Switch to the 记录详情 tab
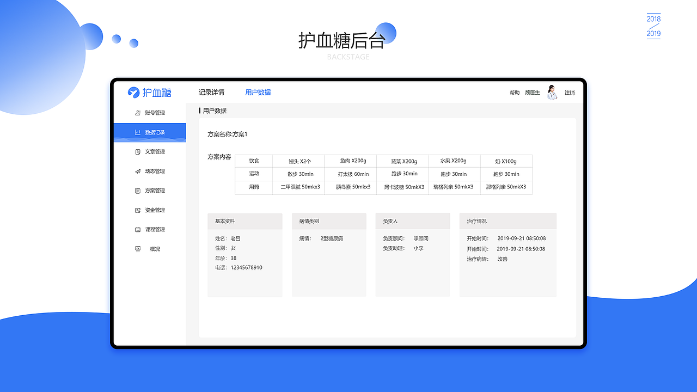The height and width of the screenshot is (392, 697). (211, 92)
